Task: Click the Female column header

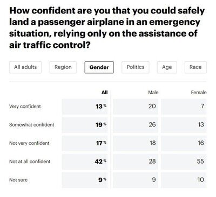Action: (x=199, y=93)
